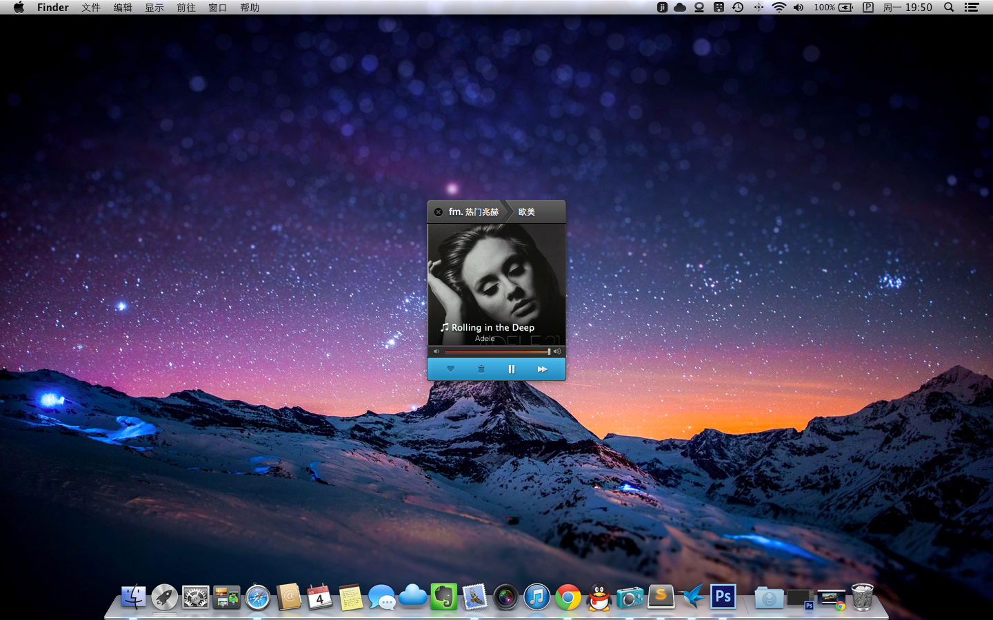Open Messages from the Dock
Screen dimensions: 993x620
point(382,597)
